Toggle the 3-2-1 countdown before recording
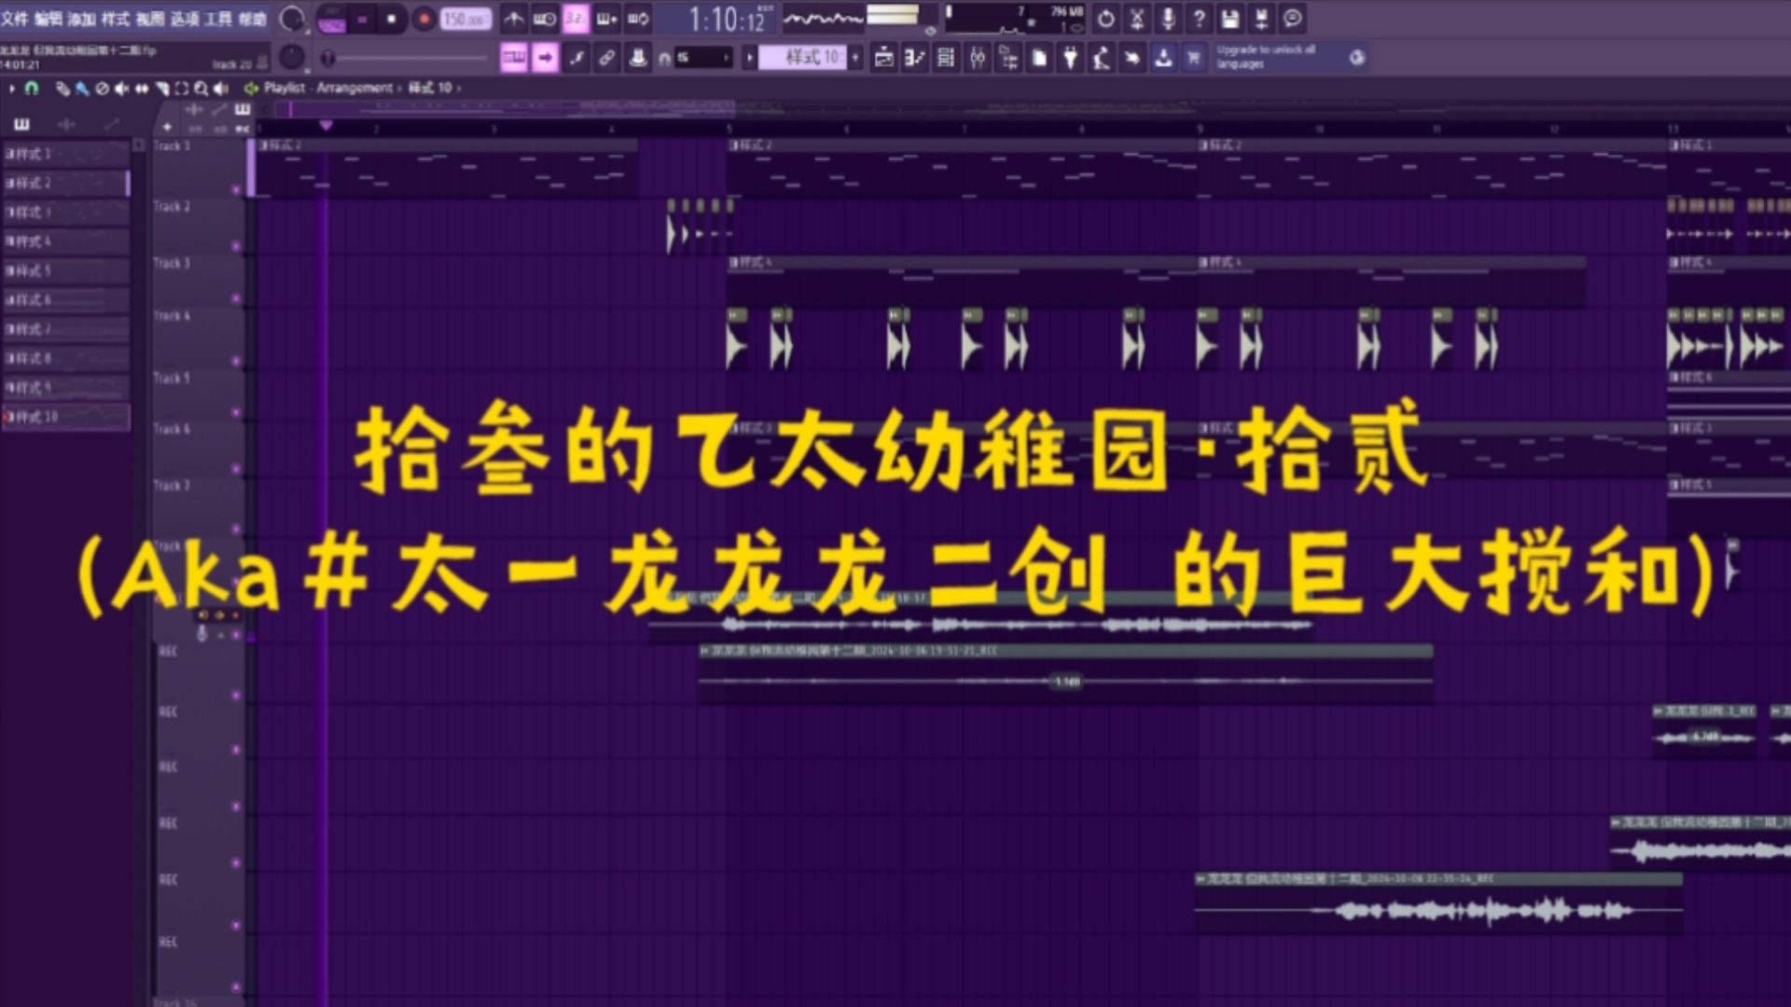1791x1007 pixels. point(576,19)
